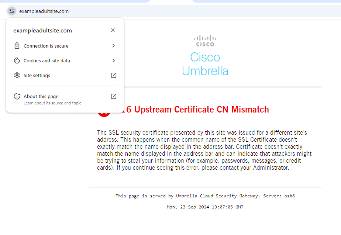This screenshot has width=341, height=235.
Task: Click the Cisco logo at top of page
Action: coord(205,41)
